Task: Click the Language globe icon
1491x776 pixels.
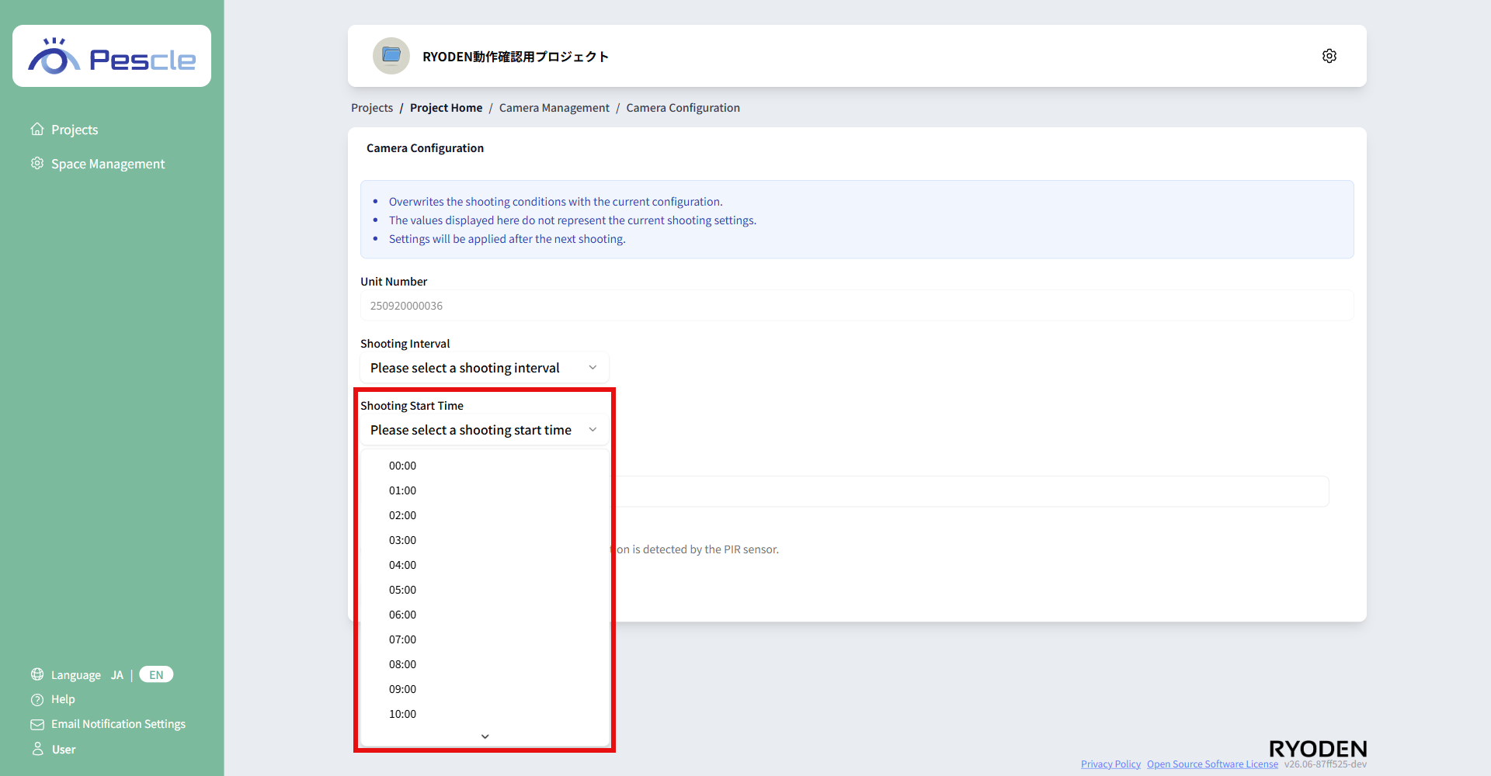Action: point(37,674)
